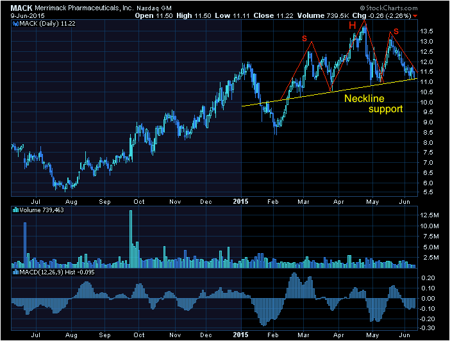Viewport: 450px width, 341px height.
Task: Click the Volume 739,463 legend text
Action: click(42, 210)
